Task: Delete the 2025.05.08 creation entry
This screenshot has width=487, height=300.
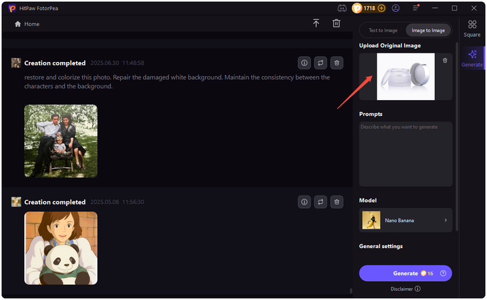Action: point(337,201)
